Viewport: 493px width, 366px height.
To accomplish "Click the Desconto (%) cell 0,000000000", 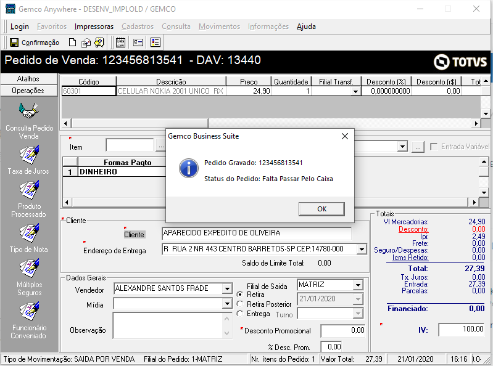I will [x=386, y=91].
